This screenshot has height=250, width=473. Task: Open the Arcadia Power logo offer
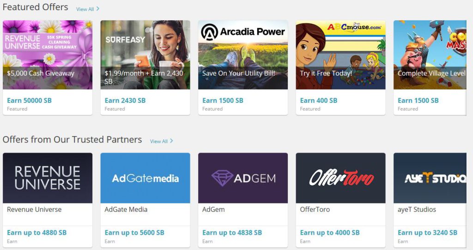tap(243, 55)
